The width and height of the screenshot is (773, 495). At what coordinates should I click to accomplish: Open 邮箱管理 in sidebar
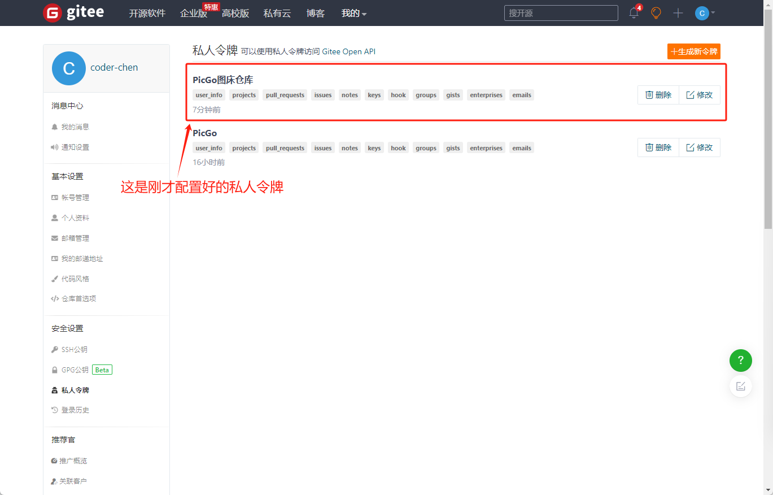71,238
